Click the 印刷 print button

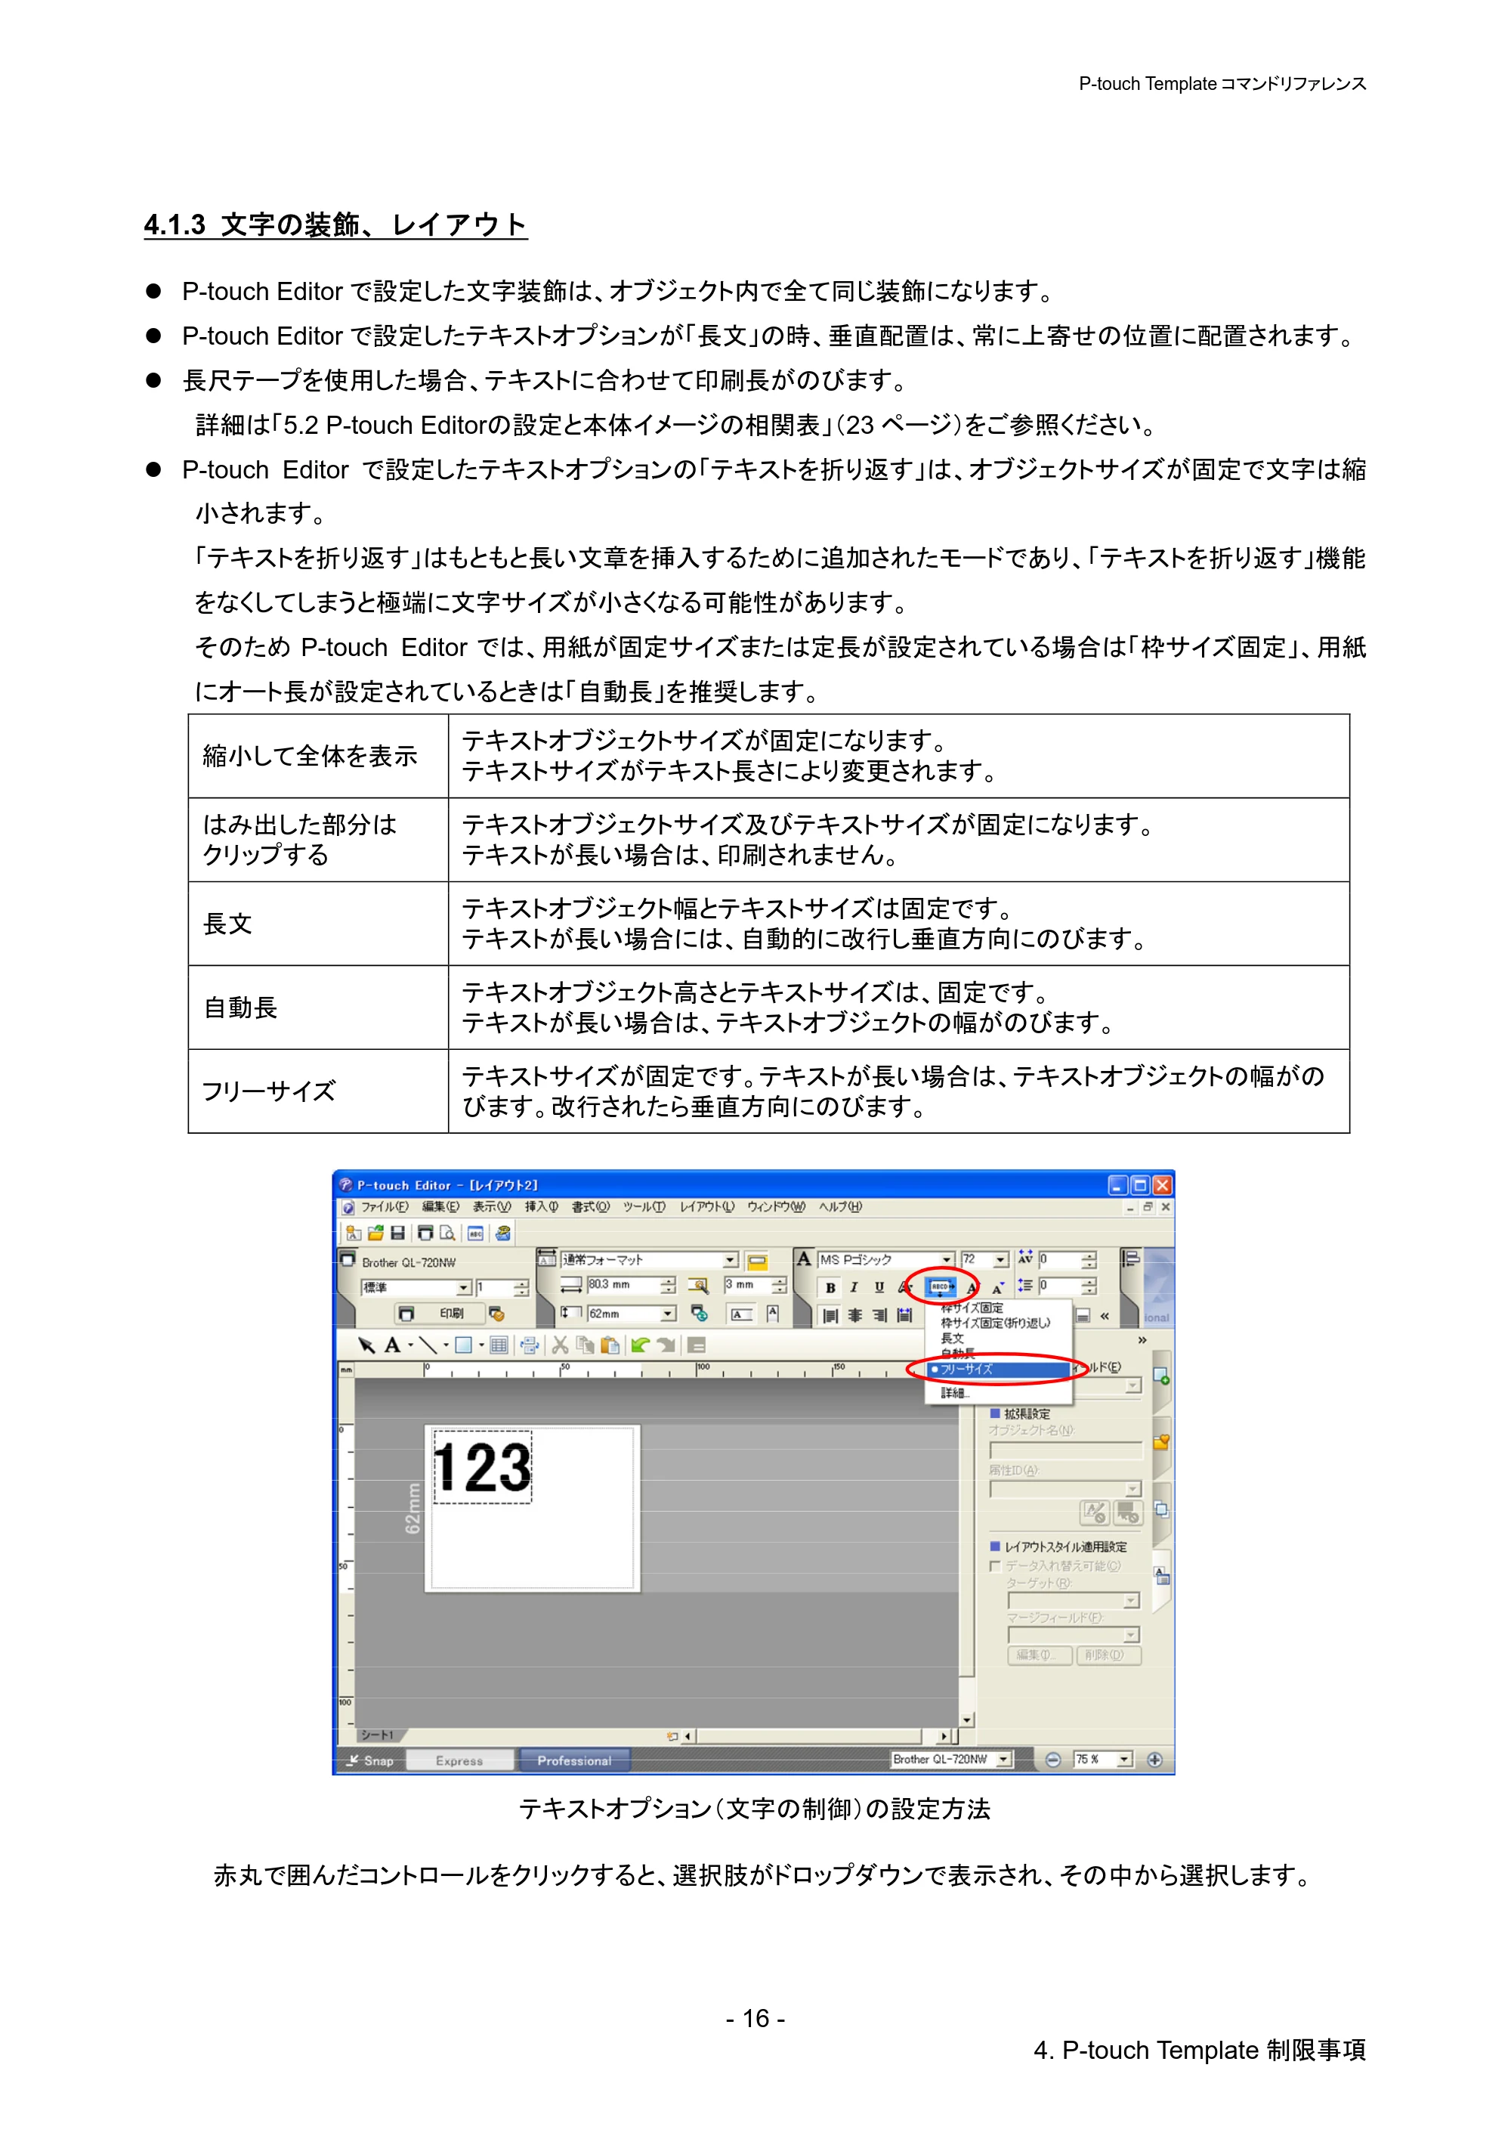pos(440,1314)
